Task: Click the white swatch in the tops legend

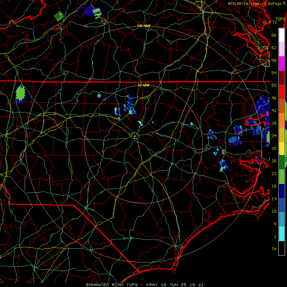Action: [282, 35]
